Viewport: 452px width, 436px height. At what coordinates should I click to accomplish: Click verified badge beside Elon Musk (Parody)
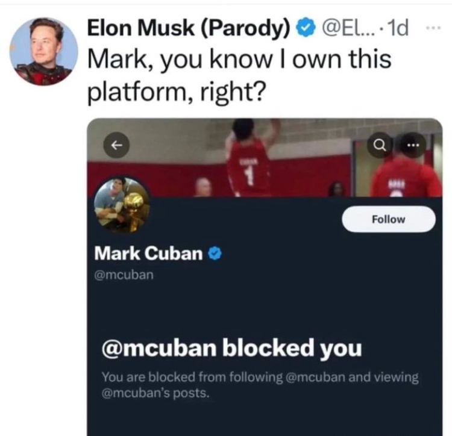pyautogui.click(x=306, y=28)
